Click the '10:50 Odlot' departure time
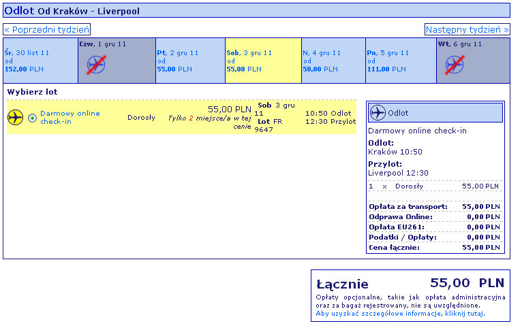The width and height of the screenshot is (522, 328). pyautogui.click(x=328, y=114)
